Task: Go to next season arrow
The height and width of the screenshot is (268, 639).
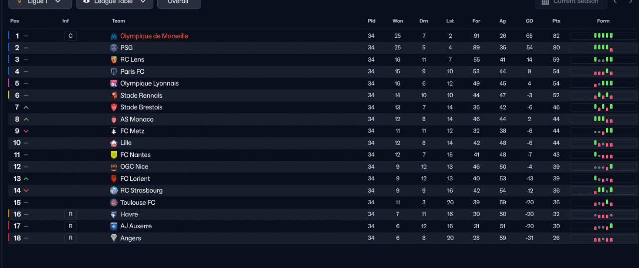Action: point(630,2)
